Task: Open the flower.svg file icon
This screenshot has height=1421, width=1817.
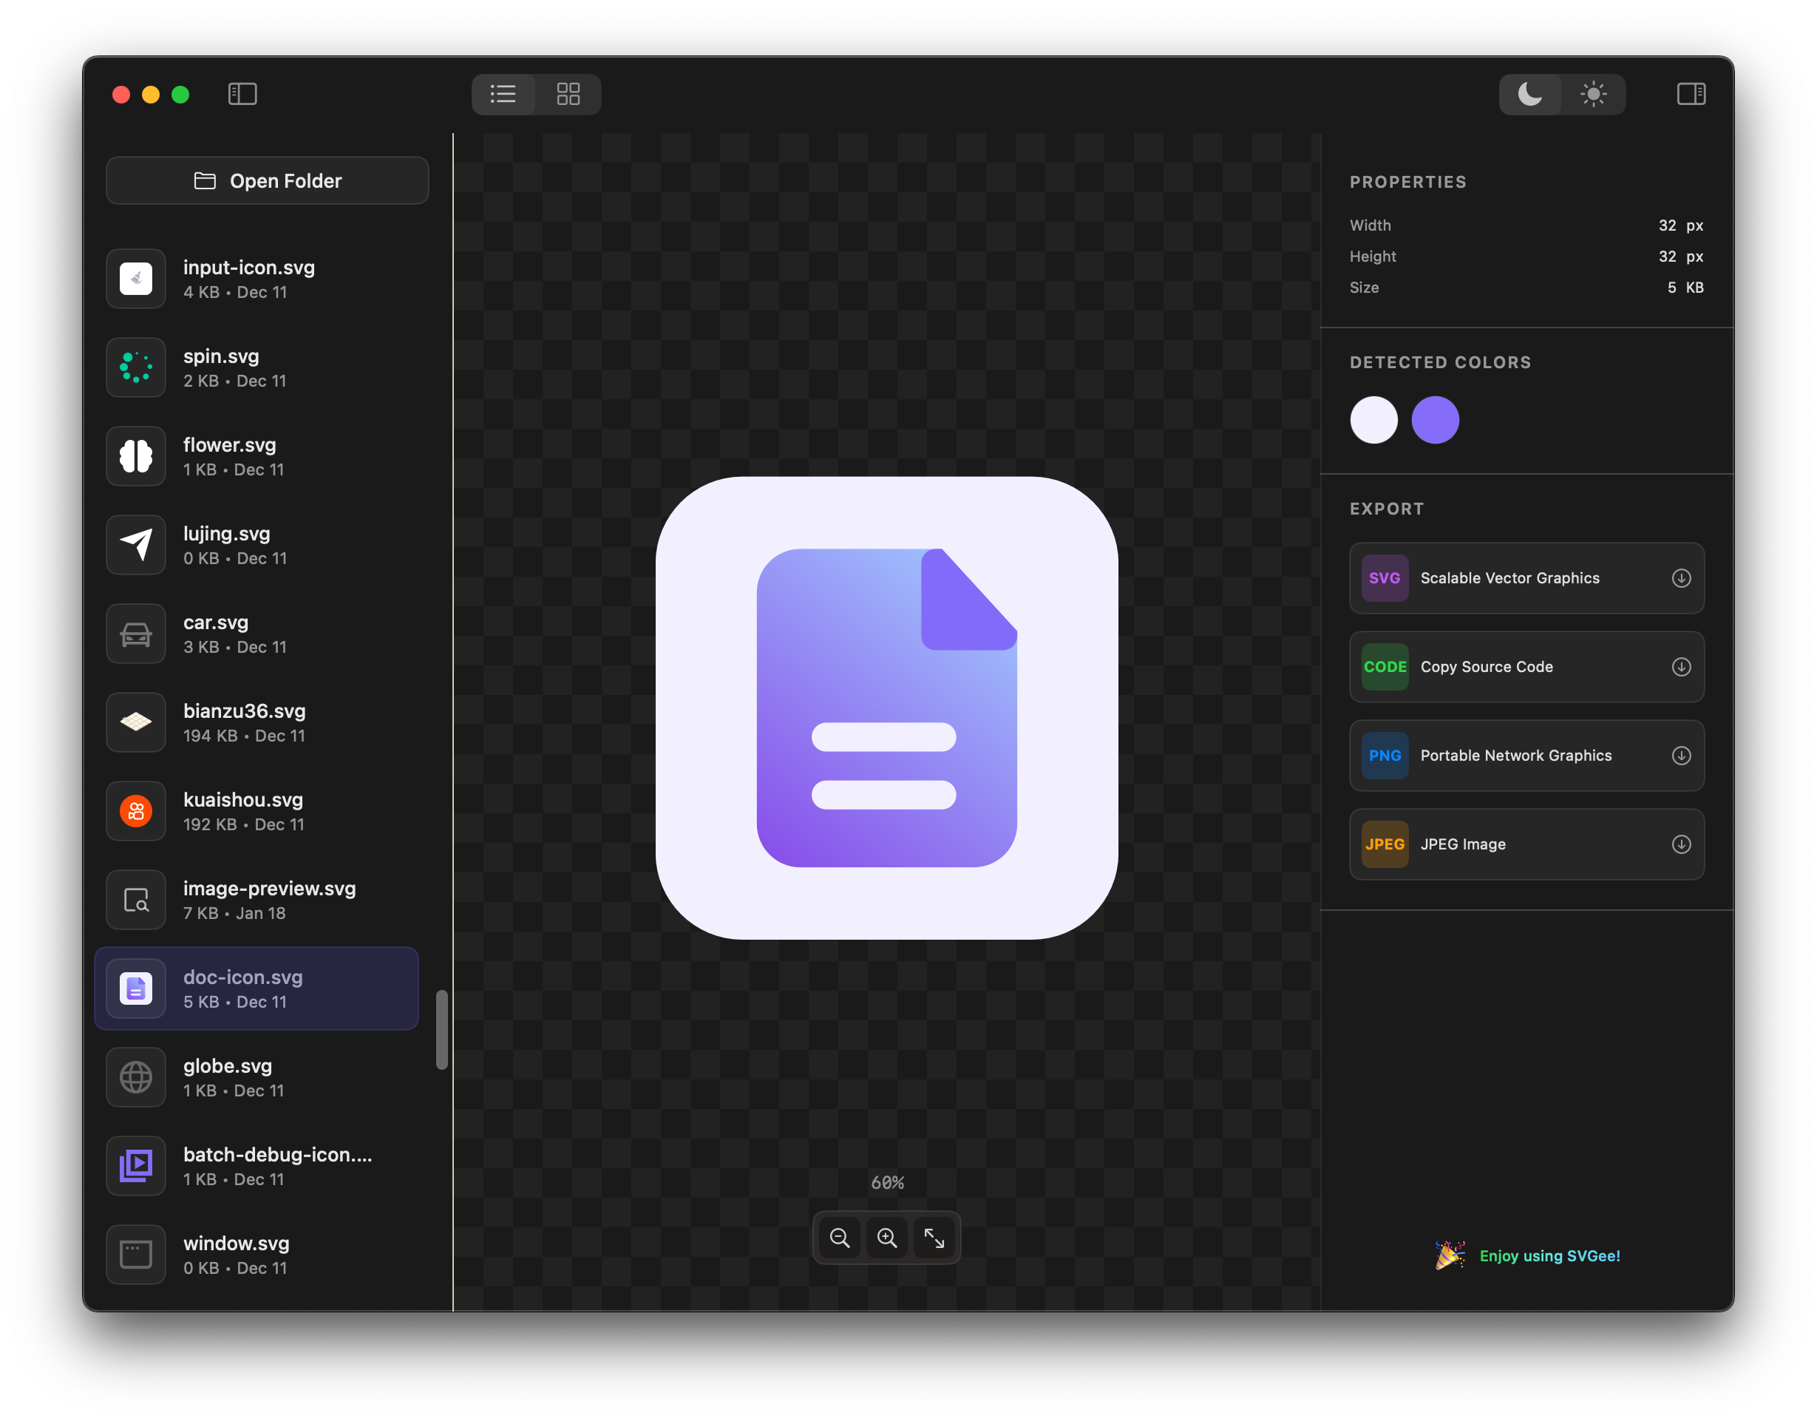Action: tap(135, 456)
